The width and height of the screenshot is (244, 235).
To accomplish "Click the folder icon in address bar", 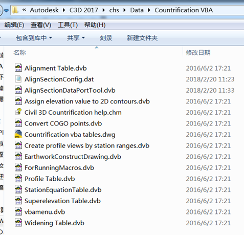I will [15, 10].
